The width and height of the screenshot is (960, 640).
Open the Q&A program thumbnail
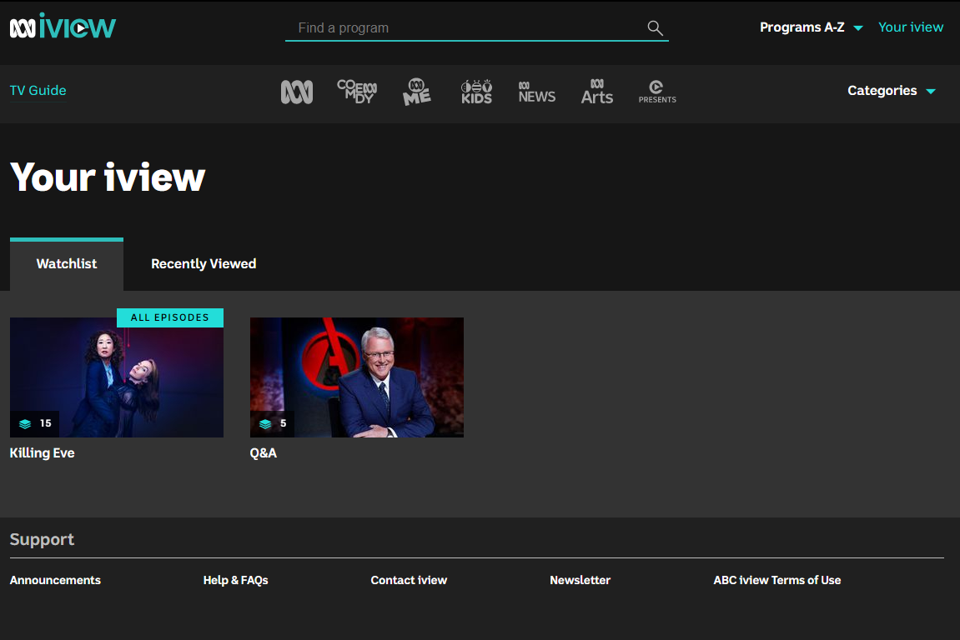tap(356, 377)
